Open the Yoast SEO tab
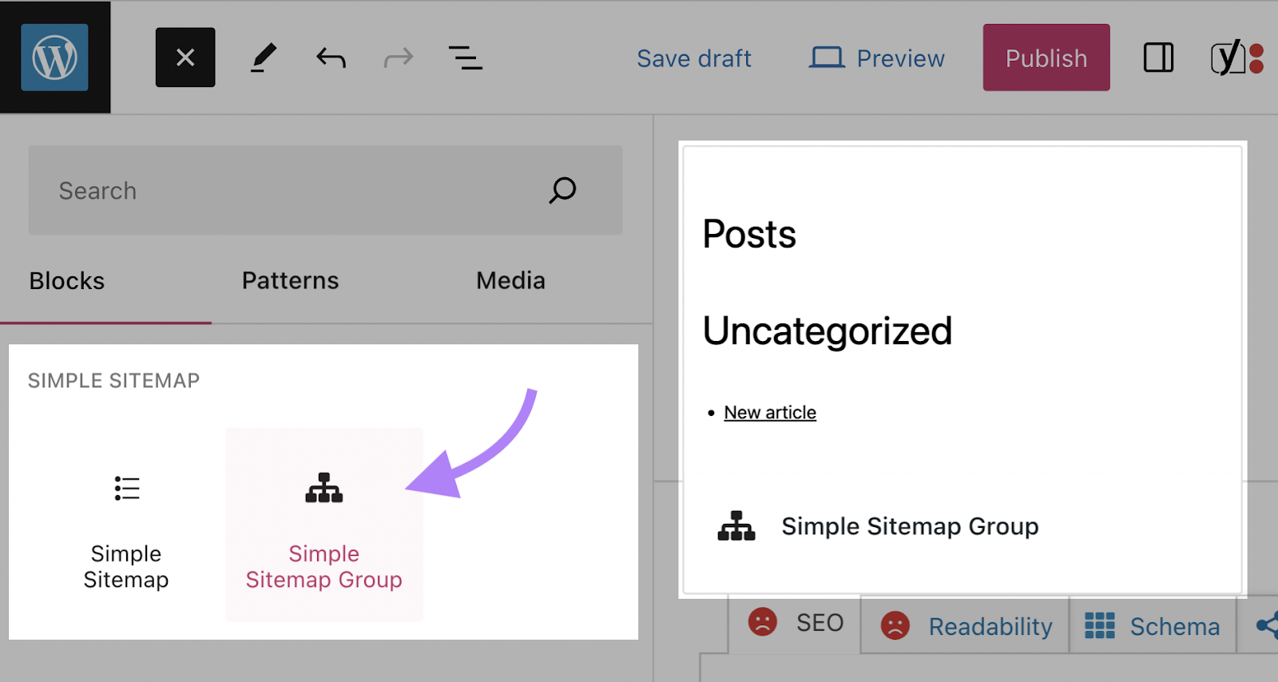Screen dimensions: 1278x682 pos(796,623)
